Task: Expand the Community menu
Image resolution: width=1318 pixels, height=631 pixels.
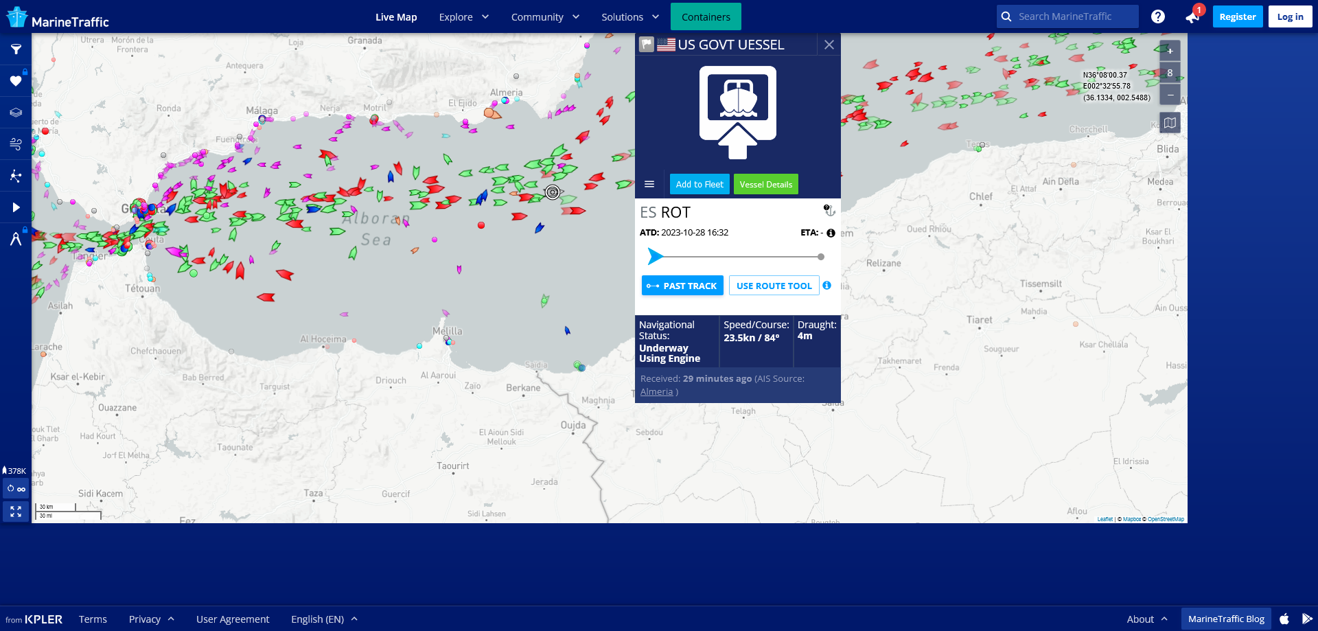Action: (545, 17)
